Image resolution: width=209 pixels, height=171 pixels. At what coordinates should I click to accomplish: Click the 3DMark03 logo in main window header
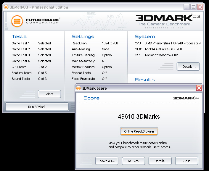pos(168,21)
